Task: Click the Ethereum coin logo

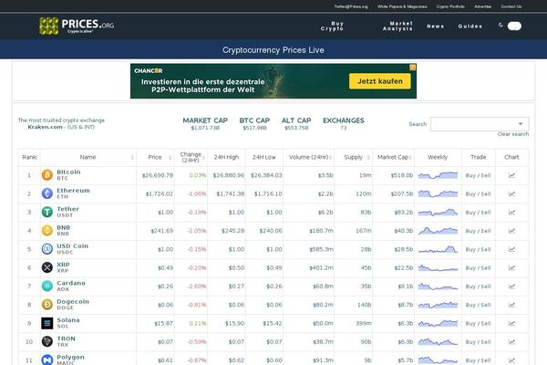Action: tap(47, 193)
